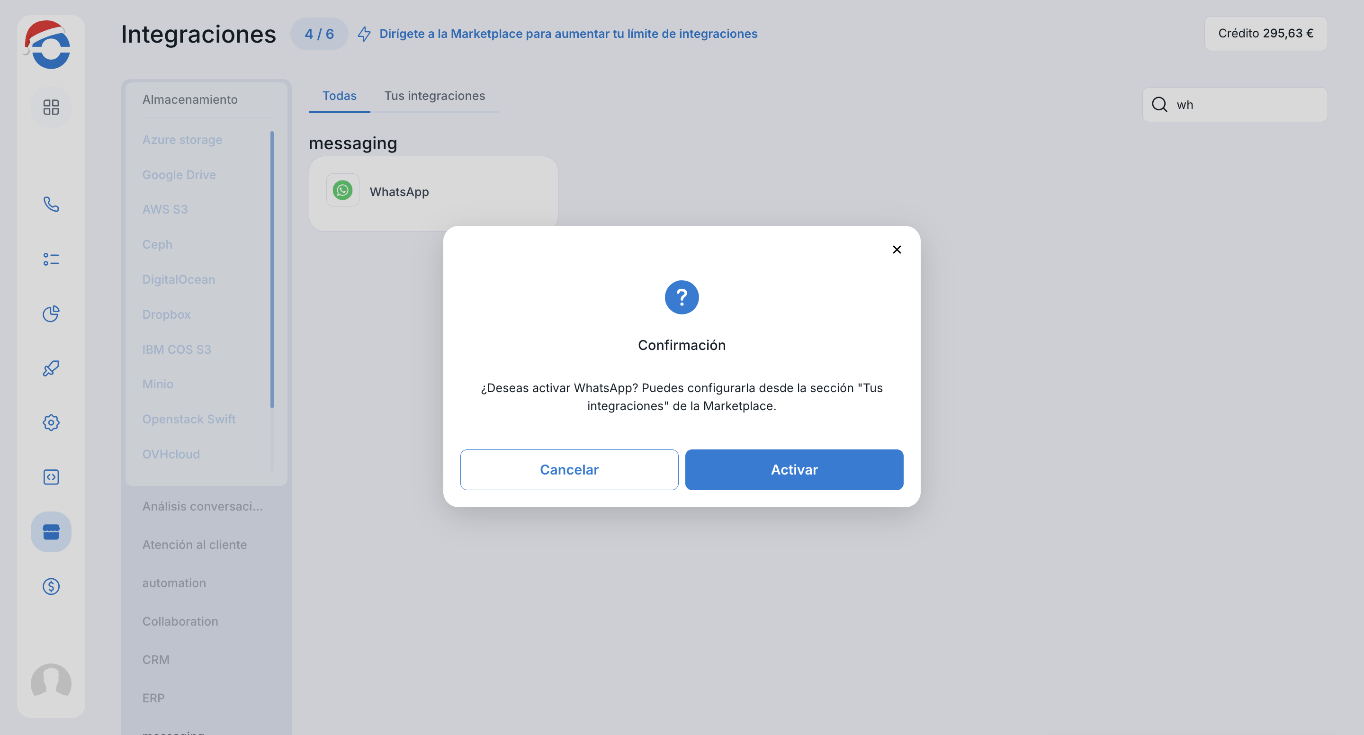Open the gear settings sidebar icon

click(x=51, y=422)
